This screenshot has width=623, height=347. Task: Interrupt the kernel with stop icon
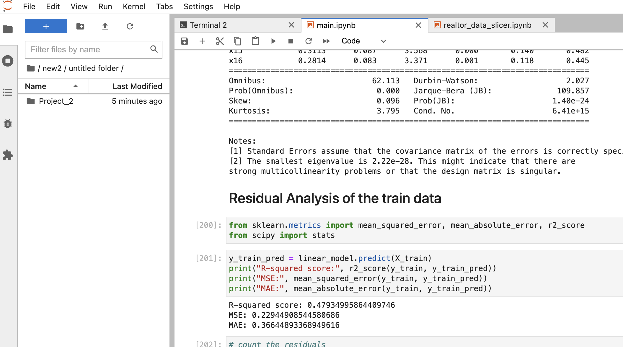tap(291, 41)
